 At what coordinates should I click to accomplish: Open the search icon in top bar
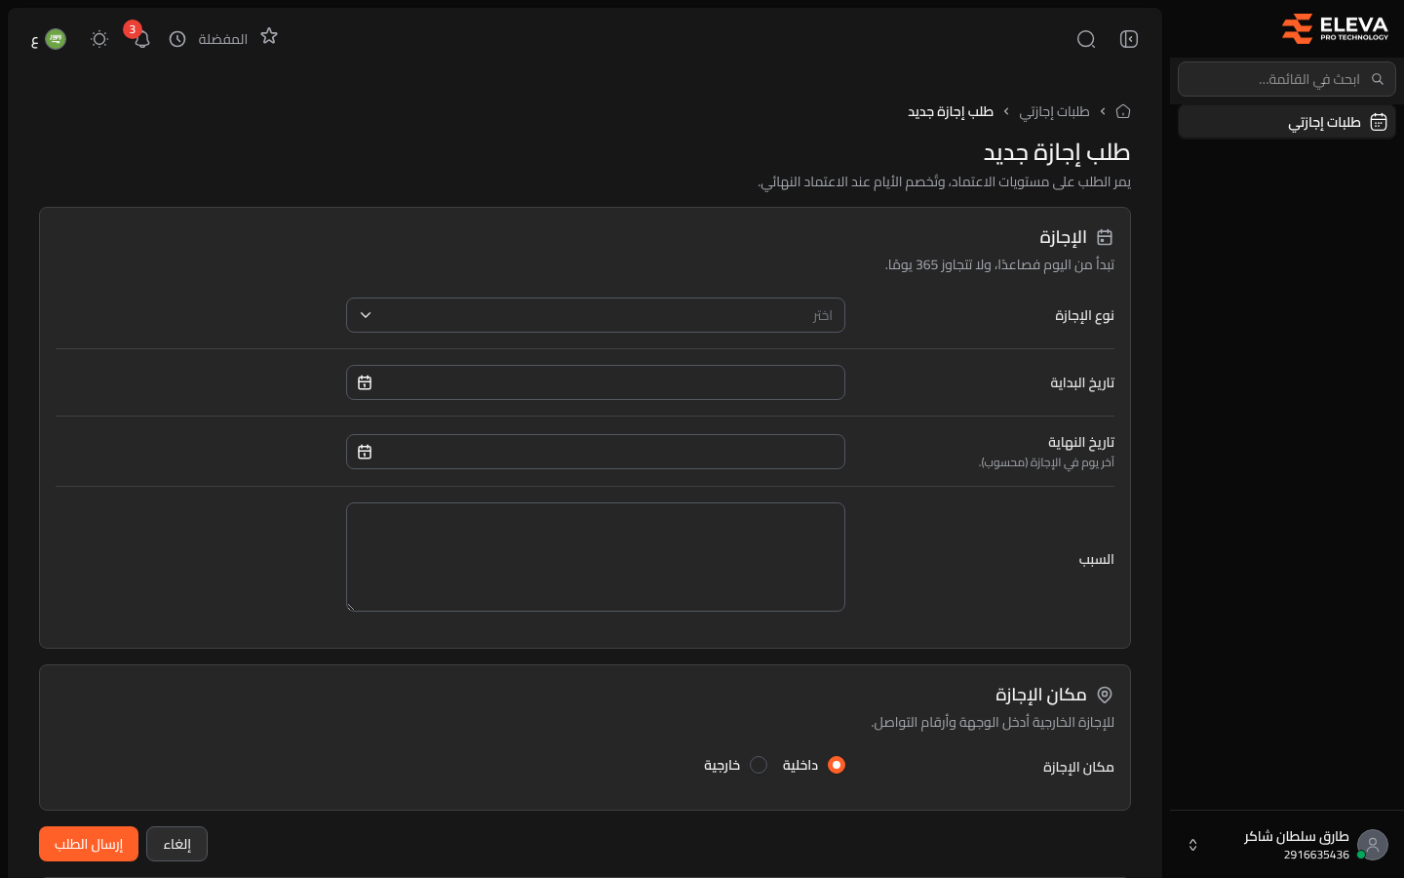point(1086,39)
